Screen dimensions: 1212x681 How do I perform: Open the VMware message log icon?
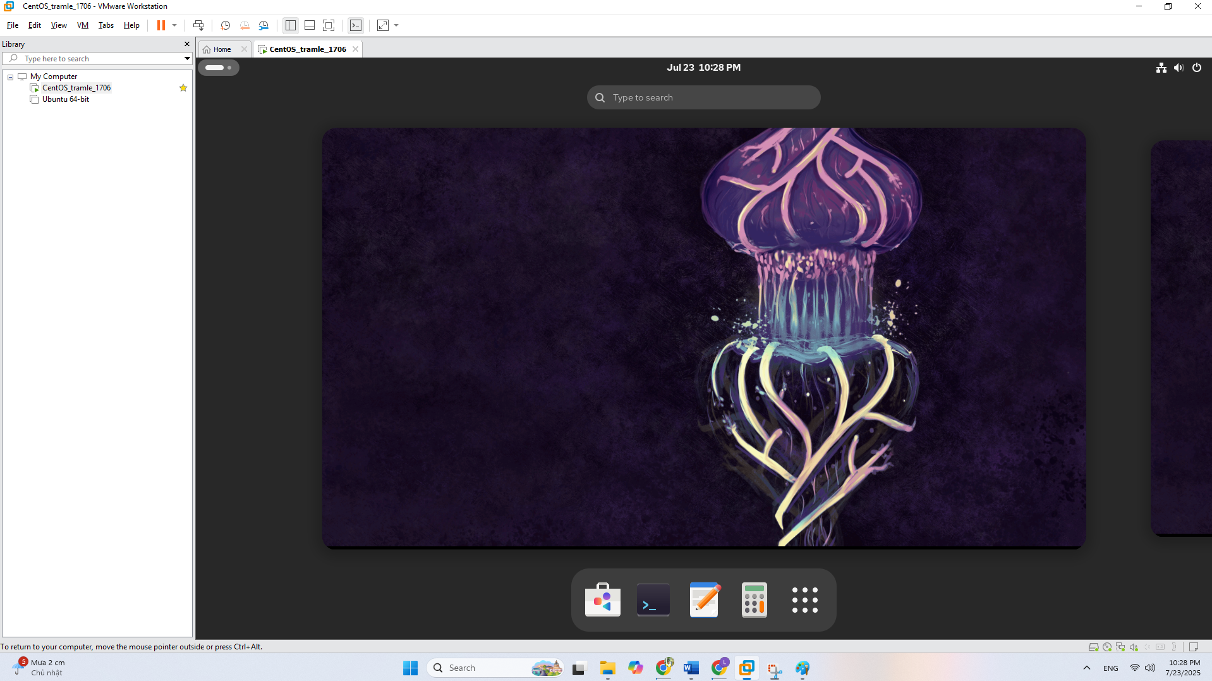[1194, 647]
